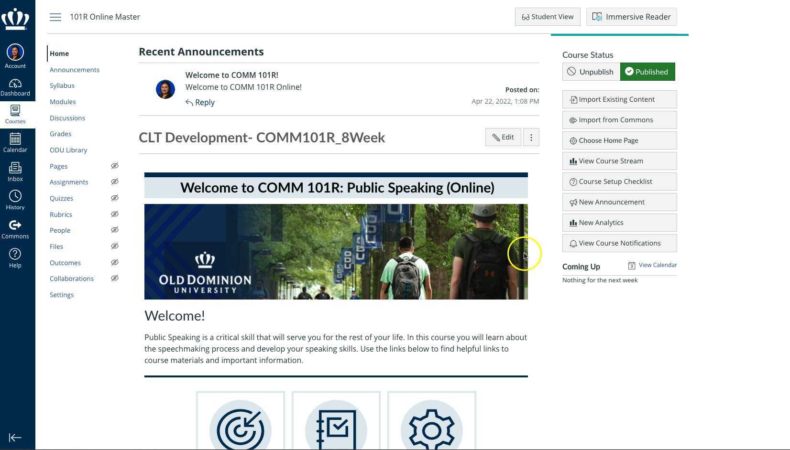Screen dimensions: 790x450
Task: Open the People page
Action: tap(60, 230)
